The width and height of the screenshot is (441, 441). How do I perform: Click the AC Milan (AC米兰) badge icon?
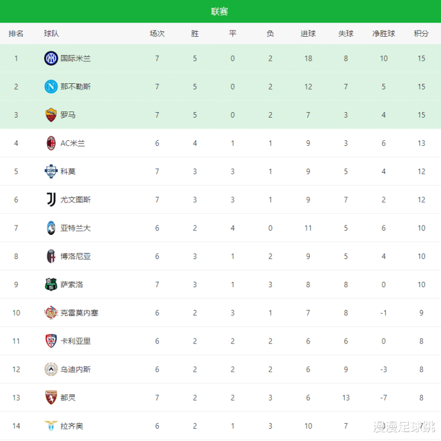pyautogui.click(x=50, y=143)
